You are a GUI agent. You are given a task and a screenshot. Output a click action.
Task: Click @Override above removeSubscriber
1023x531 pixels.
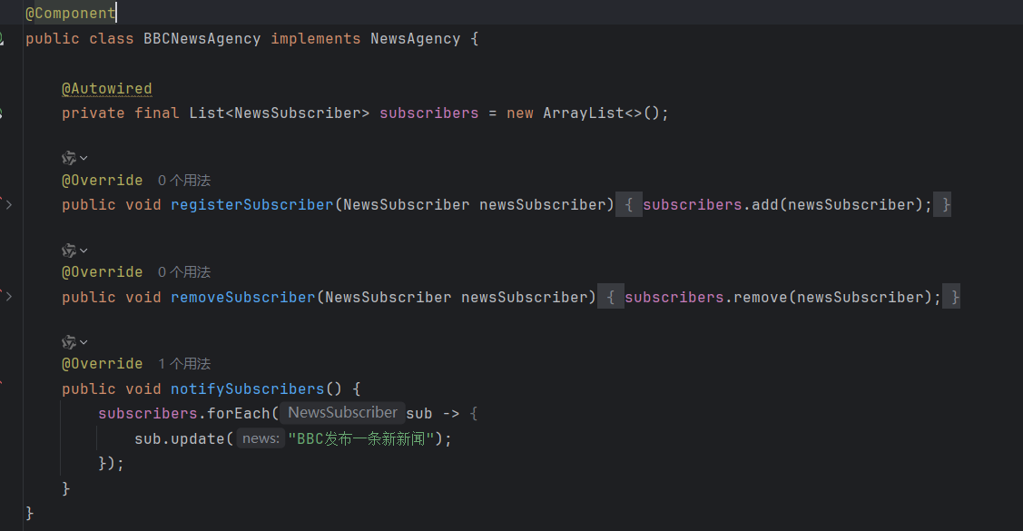[102, 272]
